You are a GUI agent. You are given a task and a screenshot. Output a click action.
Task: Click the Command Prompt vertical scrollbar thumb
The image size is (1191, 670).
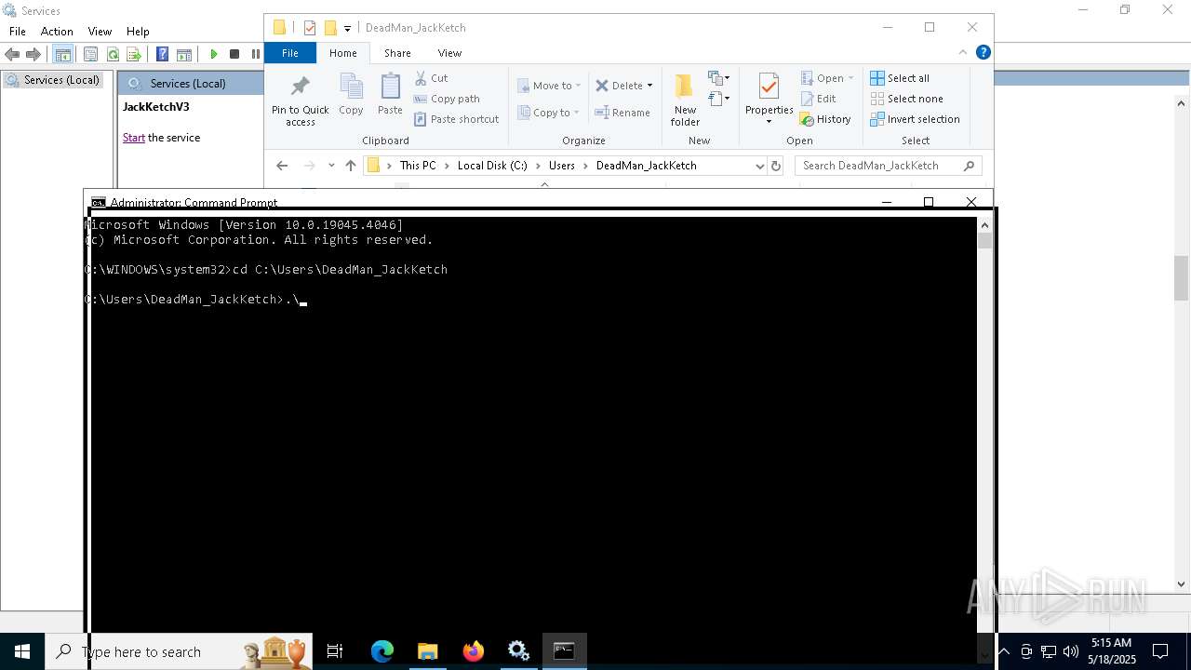[x=984, y=241]
